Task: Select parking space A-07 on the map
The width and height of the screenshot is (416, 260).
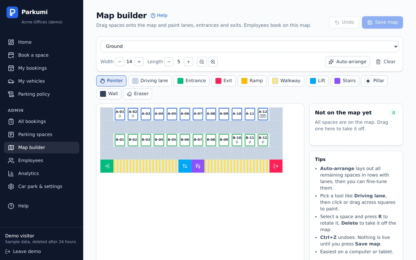Action: (x=198, y=114)
